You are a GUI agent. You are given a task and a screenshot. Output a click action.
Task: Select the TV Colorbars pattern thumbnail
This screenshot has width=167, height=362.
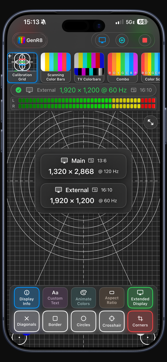[89, 68]
